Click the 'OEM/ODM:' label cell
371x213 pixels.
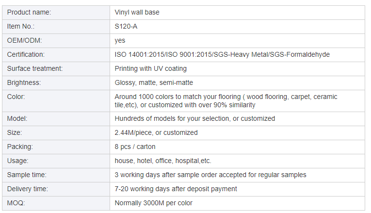click(24, 40)
